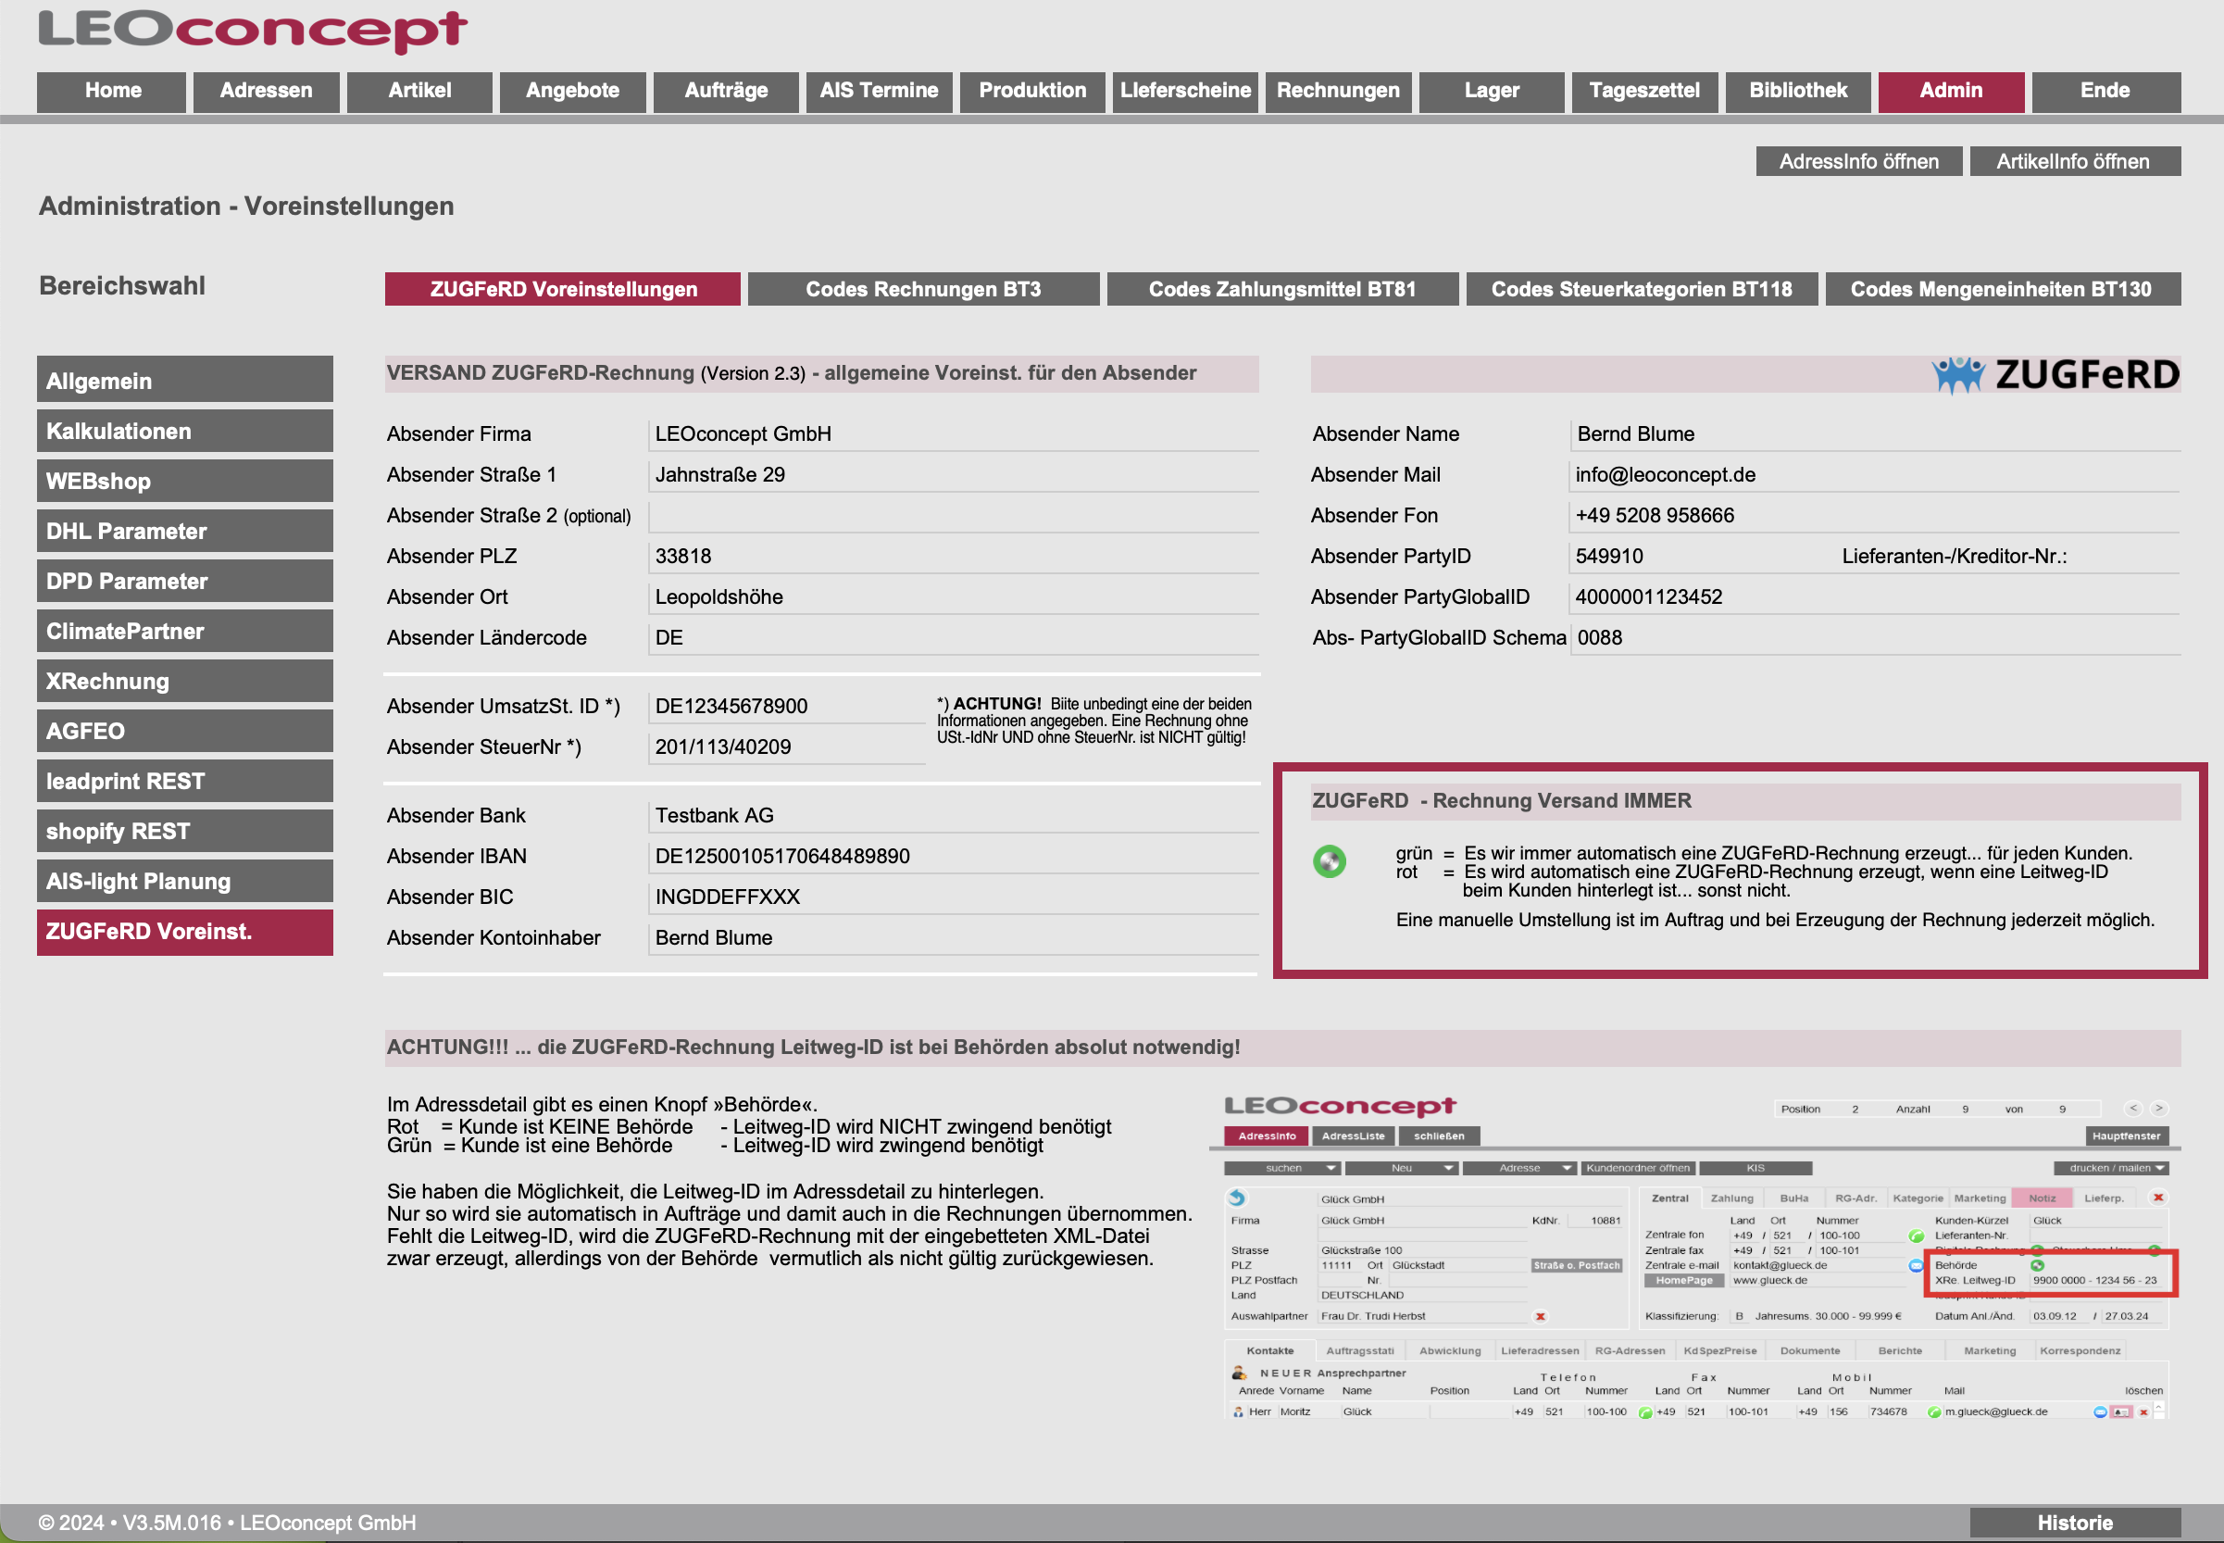Edit Absender Name field
The image size is (2224, 1543).
click(x=1875, y=434)
